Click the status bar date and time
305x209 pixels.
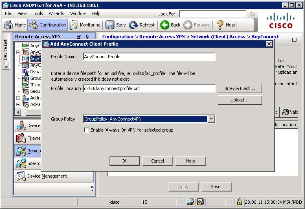point(273,202)
